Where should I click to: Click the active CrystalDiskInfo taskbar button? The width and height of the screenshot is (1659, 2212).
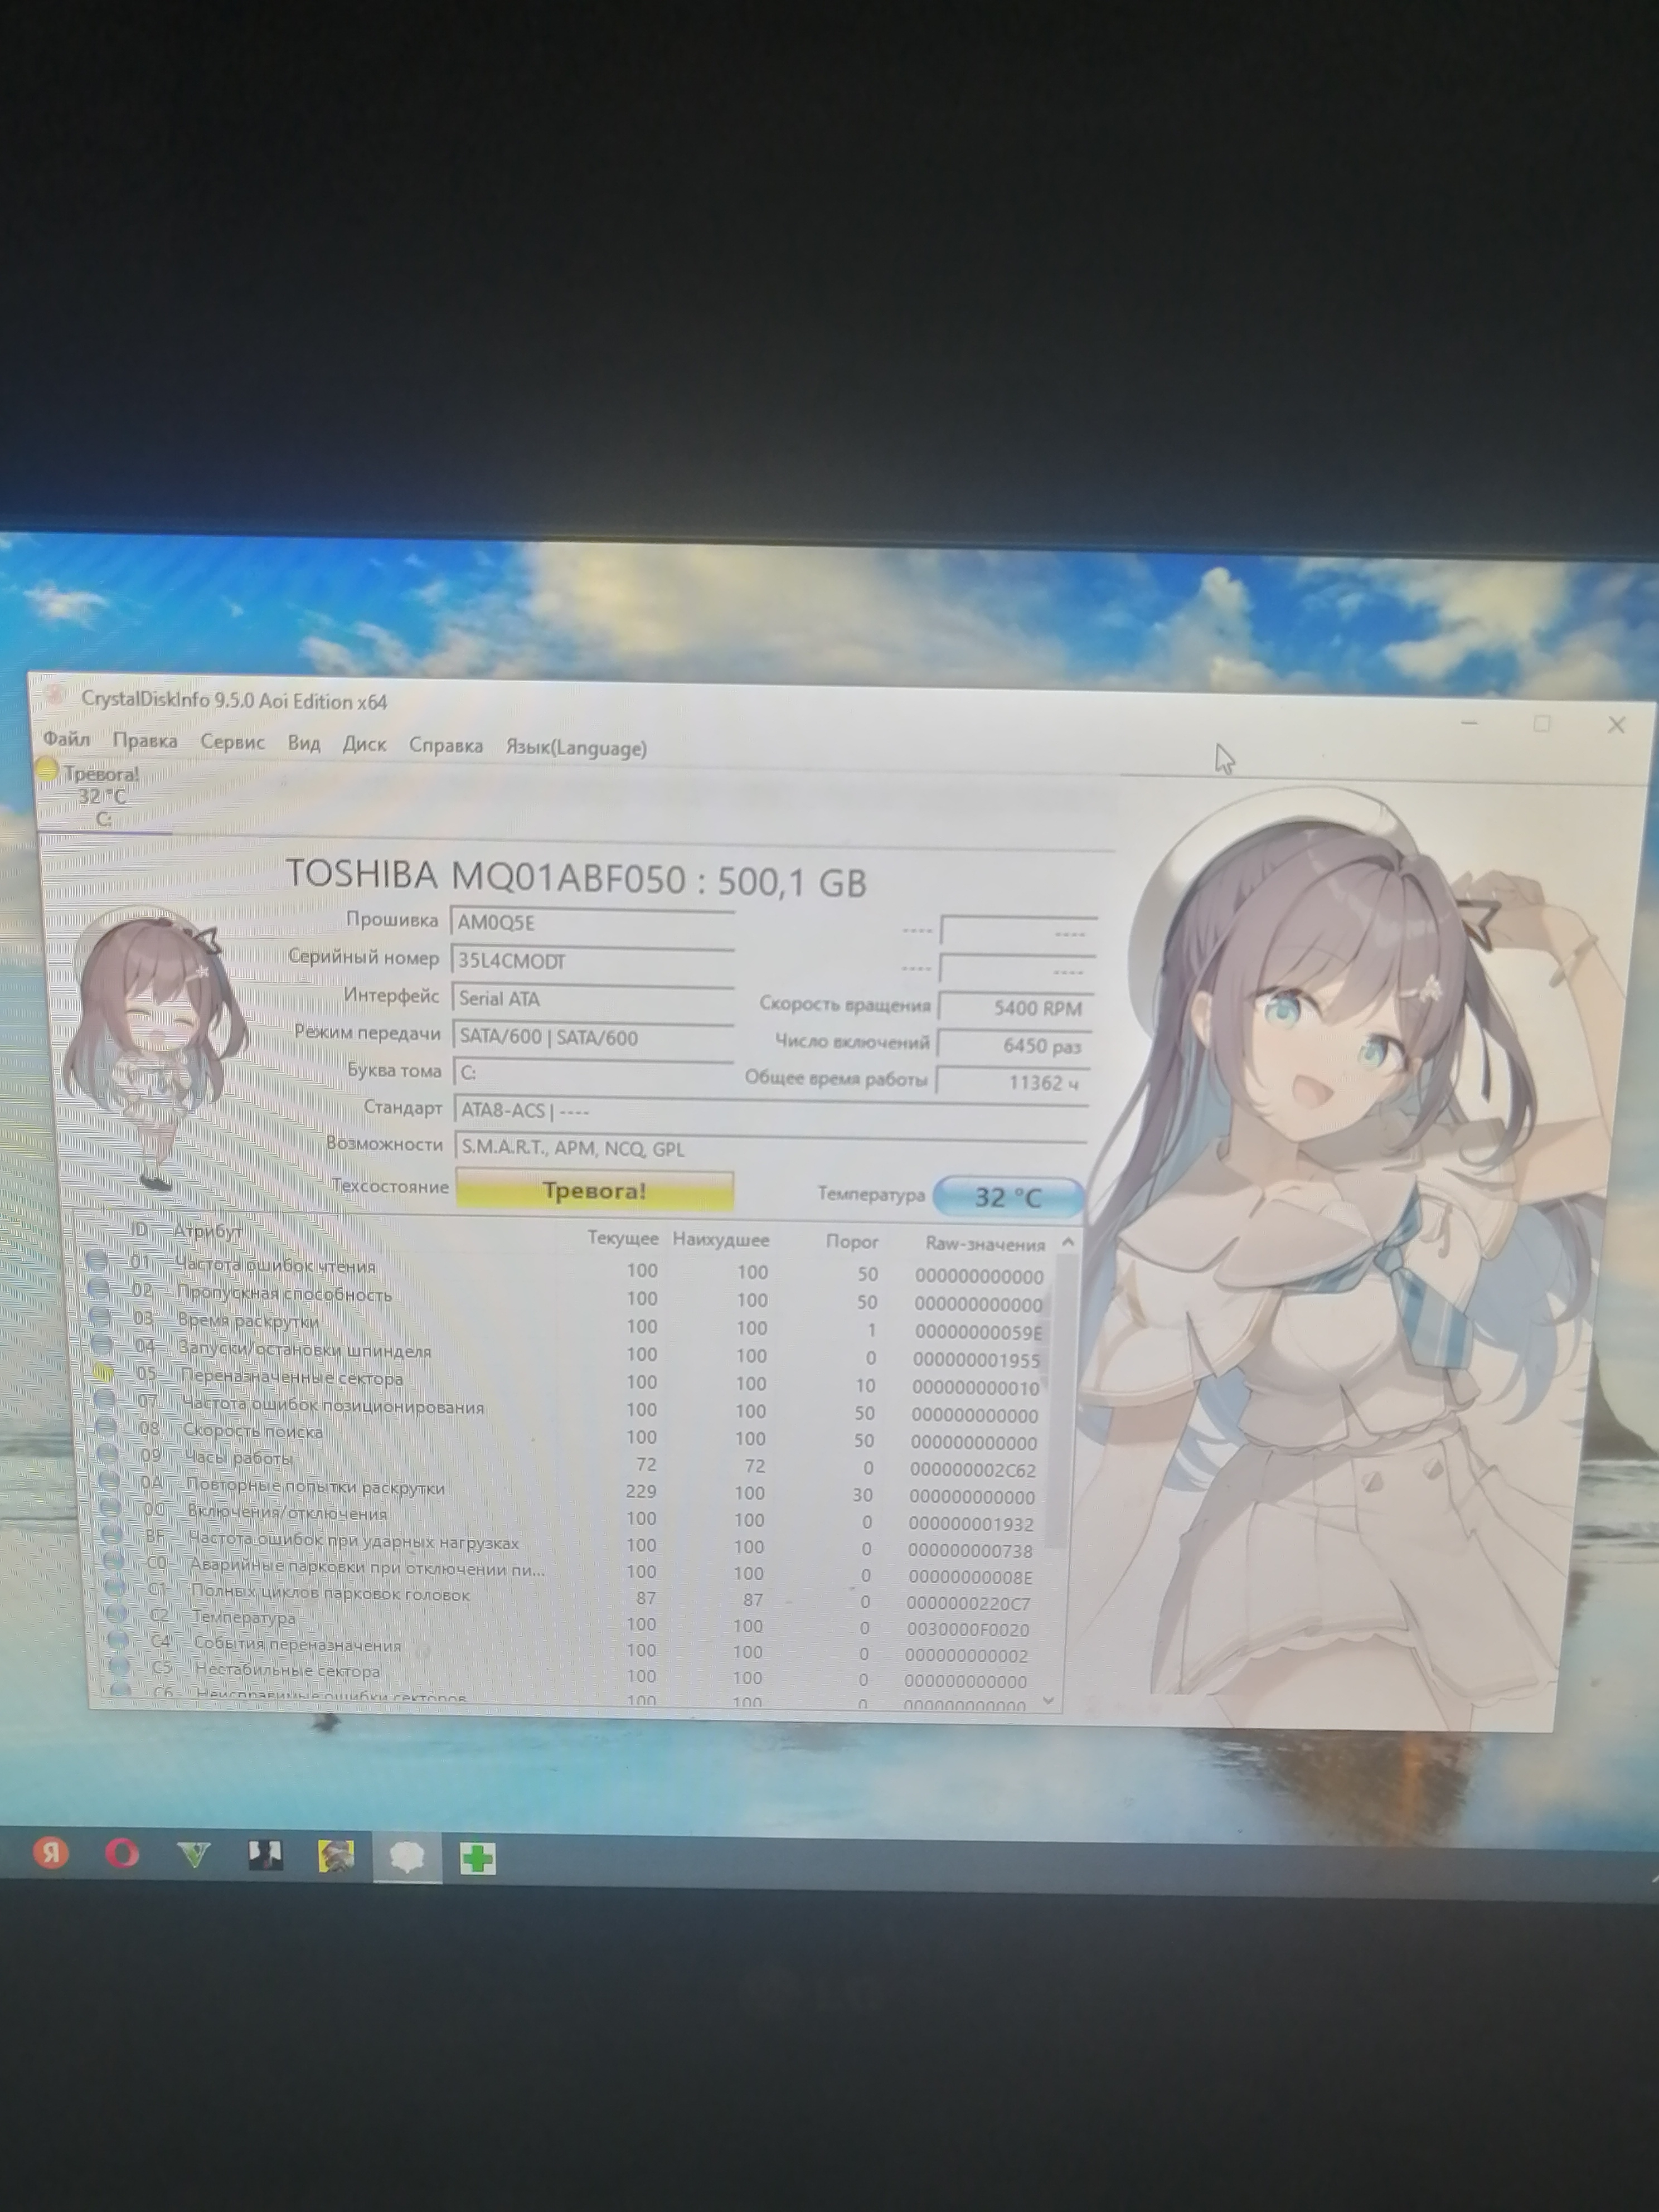[407, 1858]
